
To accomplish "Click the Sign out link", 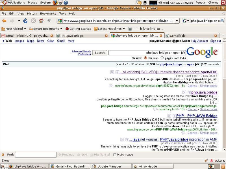I will 216,41.
